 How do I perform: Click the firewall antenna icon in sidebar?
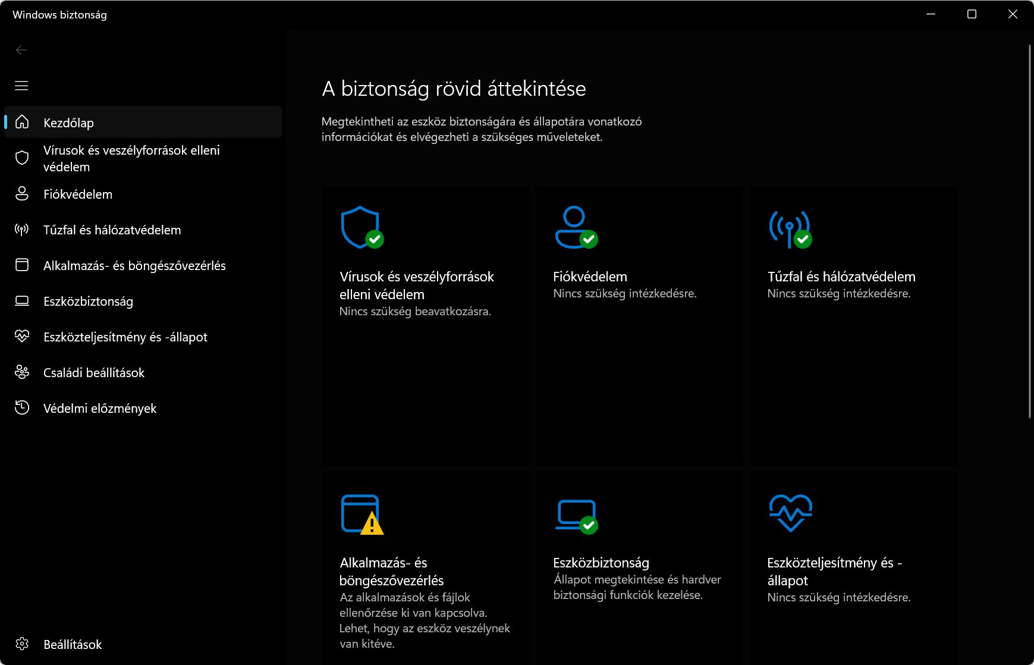22,230
